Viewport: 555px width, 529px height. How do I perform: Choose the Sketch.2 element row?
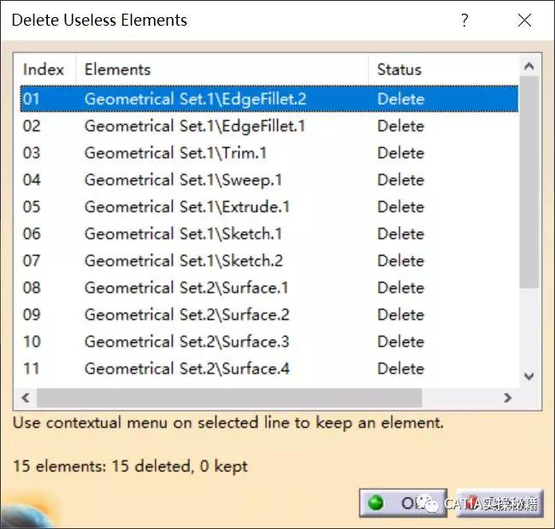coord(183,261)
